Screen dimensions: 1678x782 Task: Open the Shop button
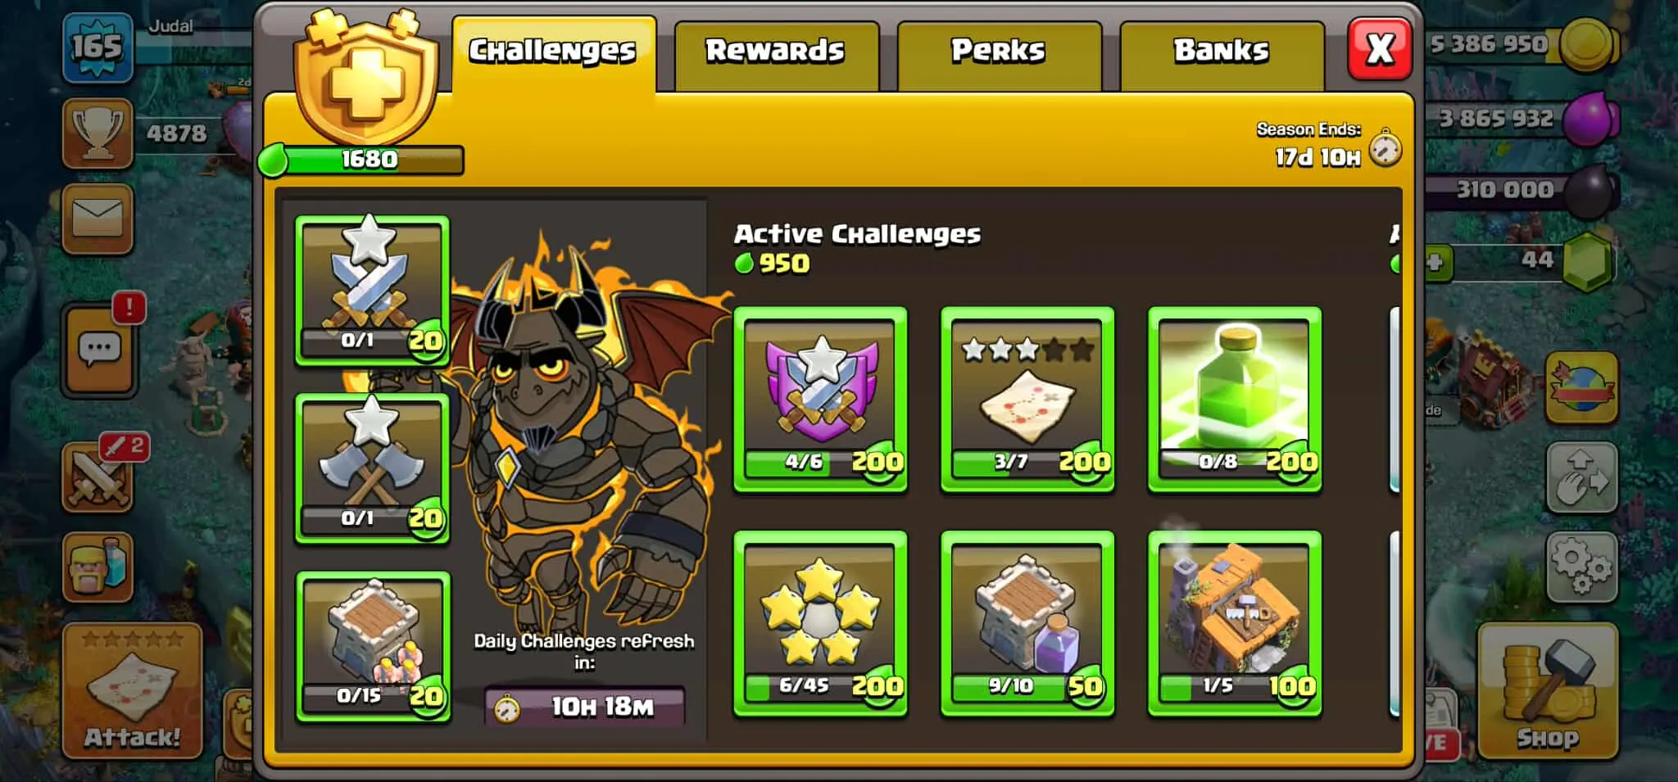[1547, 689]
